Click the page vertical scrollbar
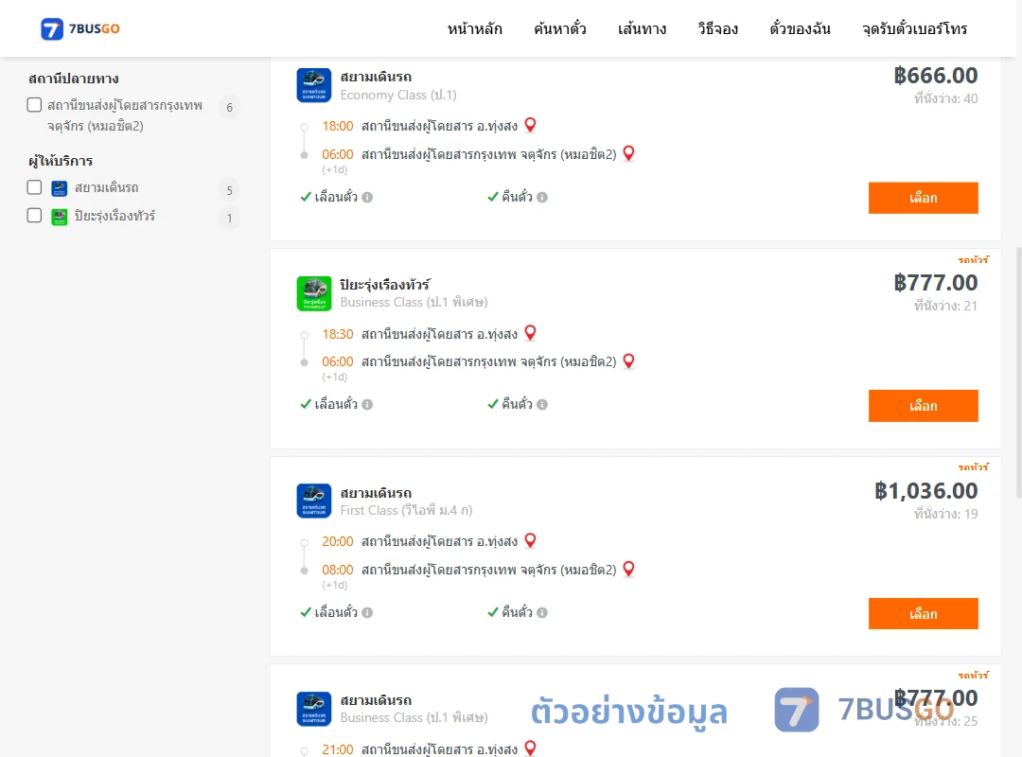The width and height of the screenshot is (1022, 757). click(1019, 372)
